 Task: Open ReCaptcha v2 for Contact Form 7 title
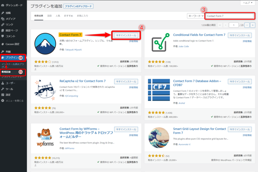tap(82, 81)
